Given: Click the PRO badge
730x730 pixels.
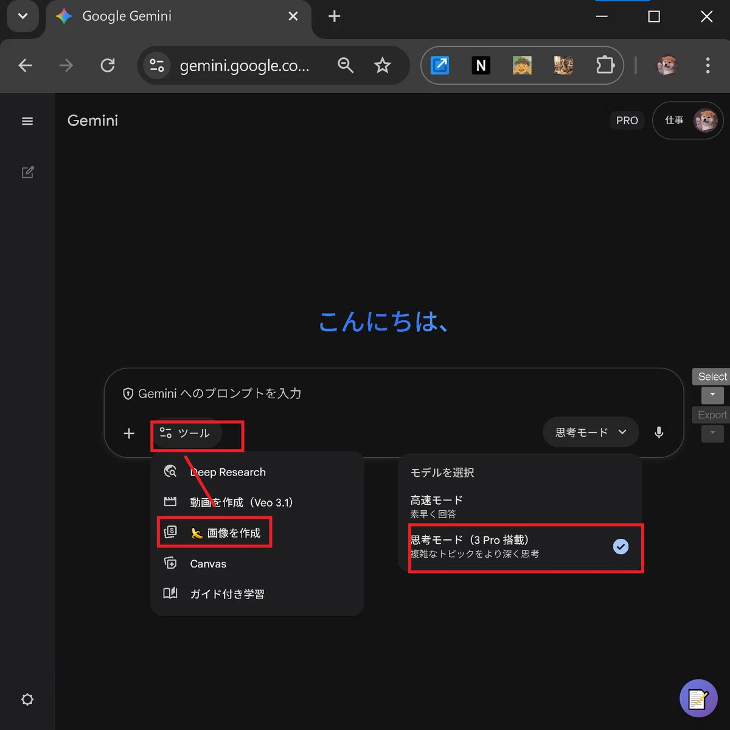Looking at the screenshot, I should tap(627, 121).
